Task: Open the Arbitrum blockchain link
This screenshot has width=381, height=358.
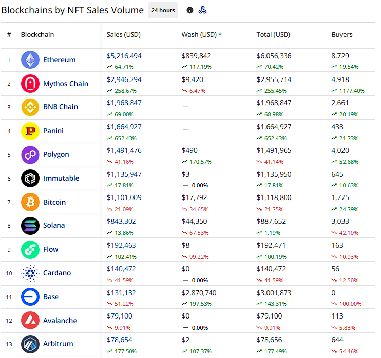Action: 58,344
